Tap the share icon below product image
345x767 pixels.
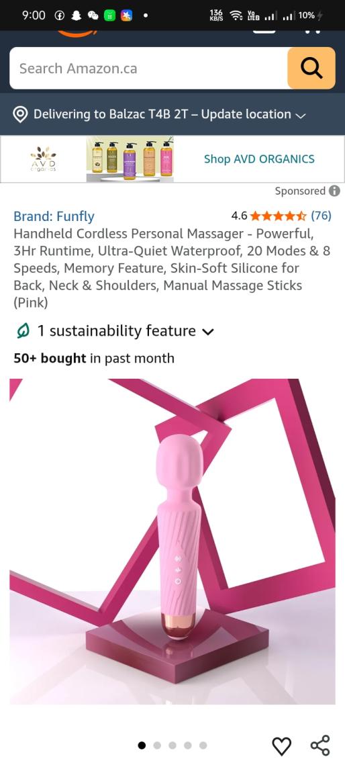coord(320,746)
